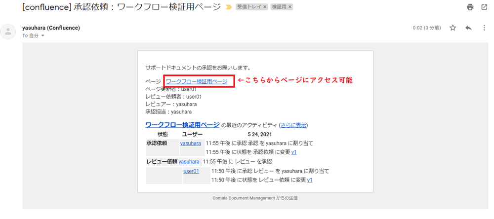Click the 状態 column header
The height and width of the screenshot is (219, 494).
tap(163, 134)
